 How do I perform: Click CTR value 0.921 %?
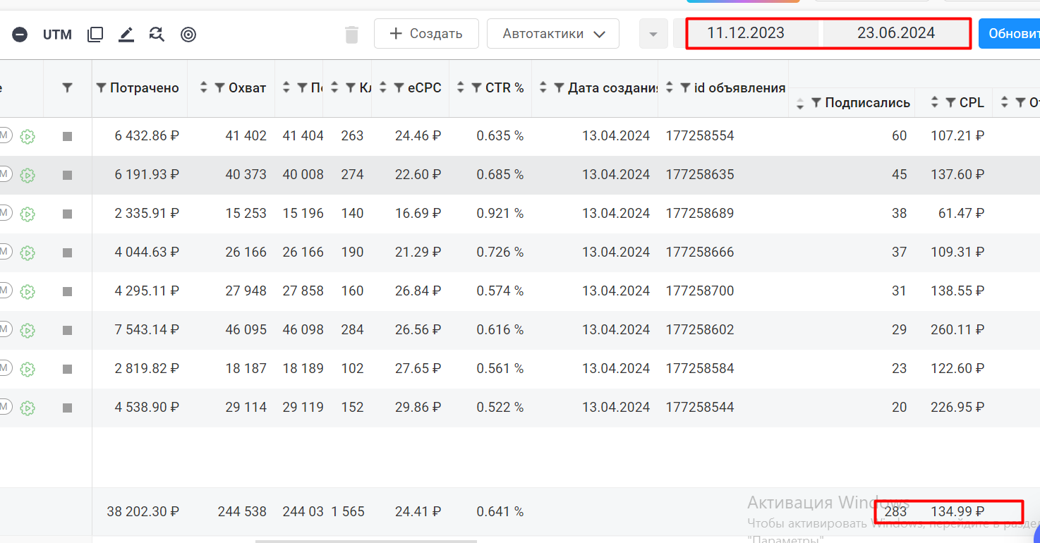[x=500, y=213]
